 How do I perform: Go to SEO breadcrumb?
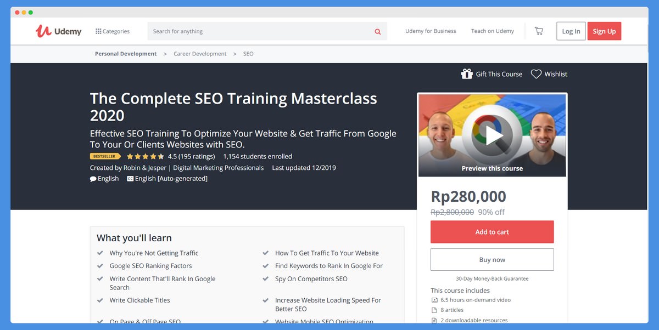click(248, 54)
